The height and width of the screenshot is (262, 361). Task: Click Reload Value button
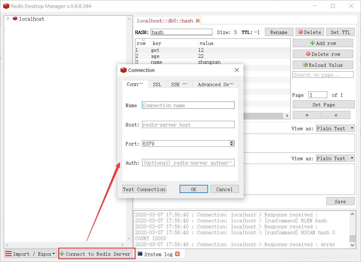(x=323, y=65)
